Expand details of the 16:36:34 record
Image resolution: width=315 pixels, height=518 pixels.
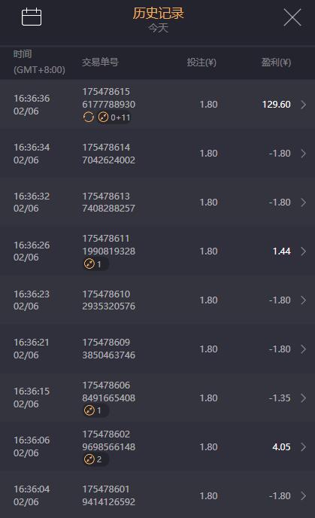click(x=304, y=154)
